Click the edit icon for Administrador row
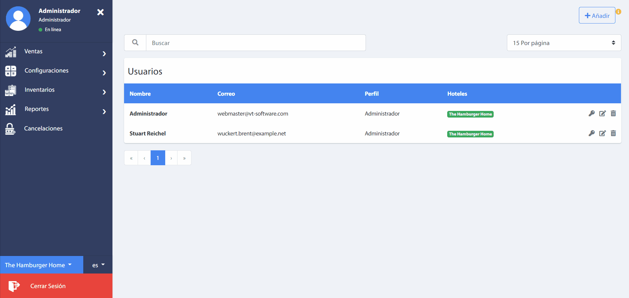The height and width of the screenshot is (298, 629). 602,114
